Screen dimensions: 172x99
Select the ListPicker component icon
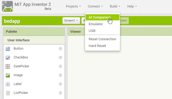coord(8,93)
